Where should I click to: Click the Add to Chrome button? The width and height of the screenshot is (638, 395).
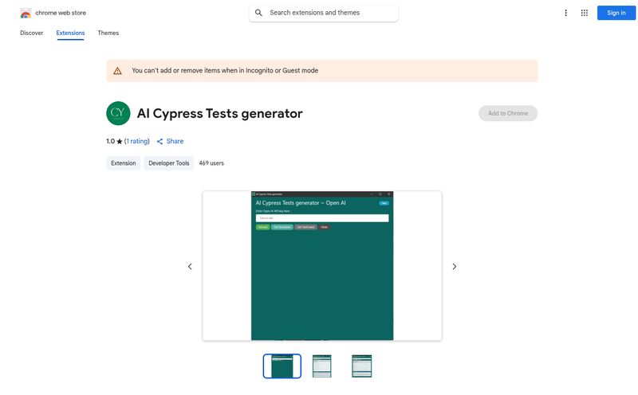click(x=508, y=113)
